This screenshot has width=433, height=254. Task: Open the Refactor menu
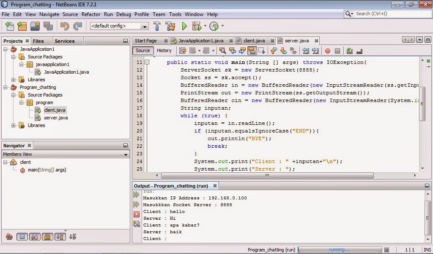click(91, 14)
